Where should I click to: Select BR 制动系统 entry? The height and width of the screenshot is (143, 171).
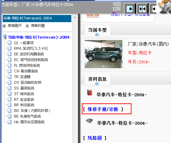[24, 105]
